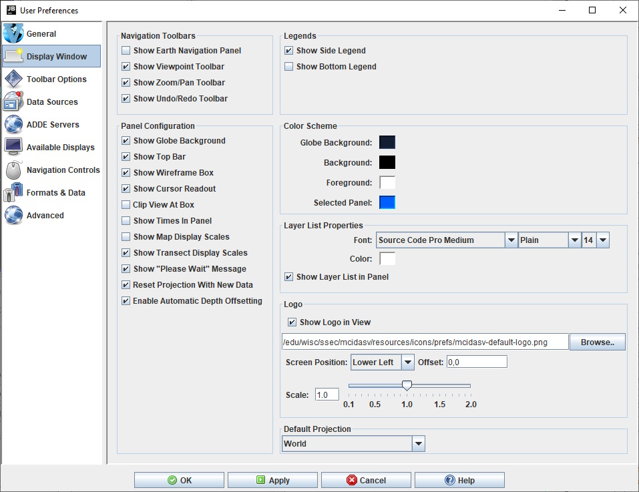Viewport: 639px width, 492px height.
Task: Click the General preferences globe icon
Action: pos(13,33)
